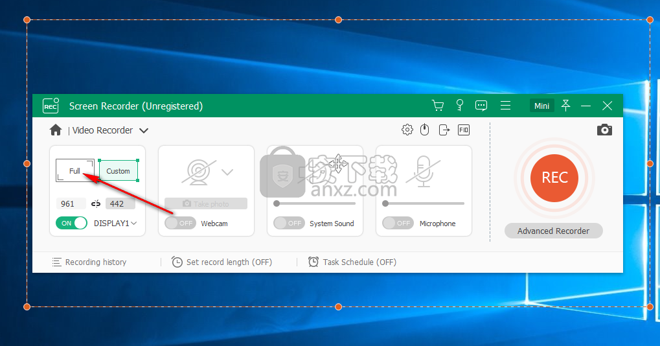Open recording settings gear icon
This screenshot has width=660, height=346.
[407, 130]
